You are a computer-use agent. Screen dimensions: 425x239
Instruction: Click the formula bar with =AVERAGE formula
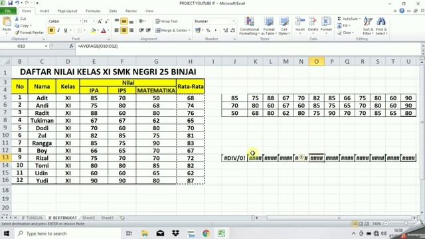point(248,46)
